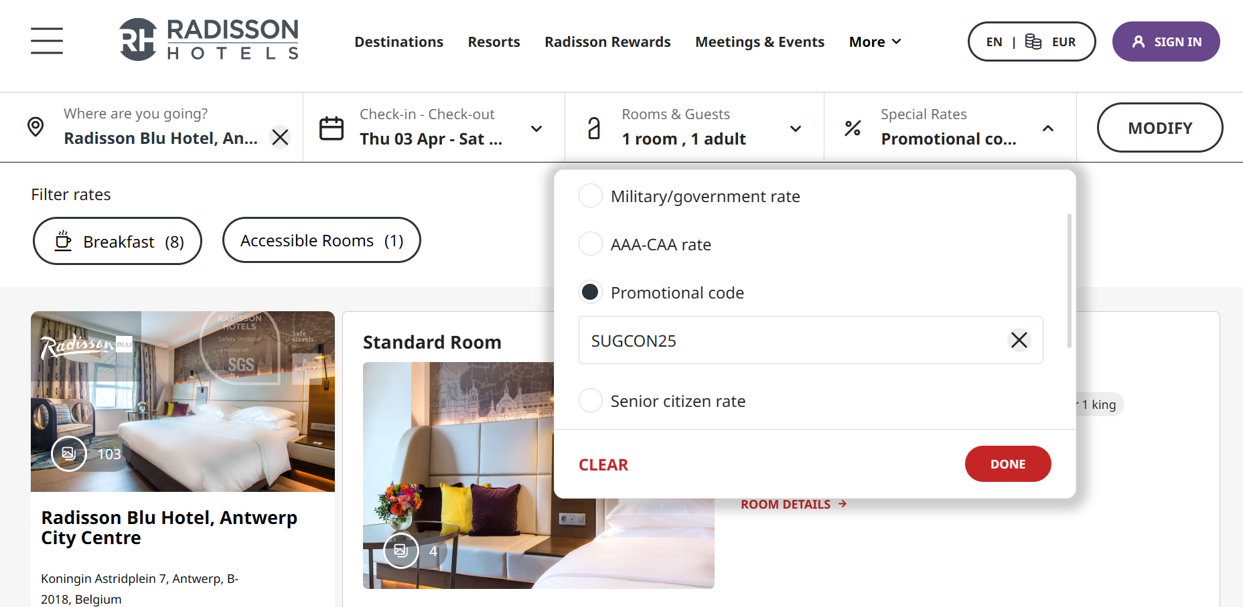This screenshot has width=1243, height=607.
Task: Select the Promotional code radio button
Action: (x=591, y=292)
